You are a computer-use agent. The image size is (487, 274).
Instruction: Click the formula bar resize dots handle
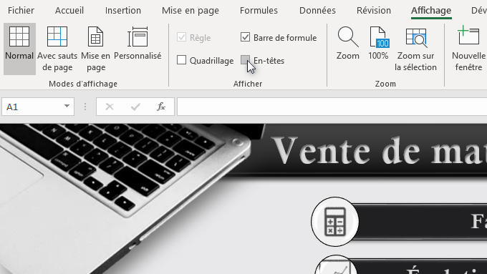tap(85, 107)
